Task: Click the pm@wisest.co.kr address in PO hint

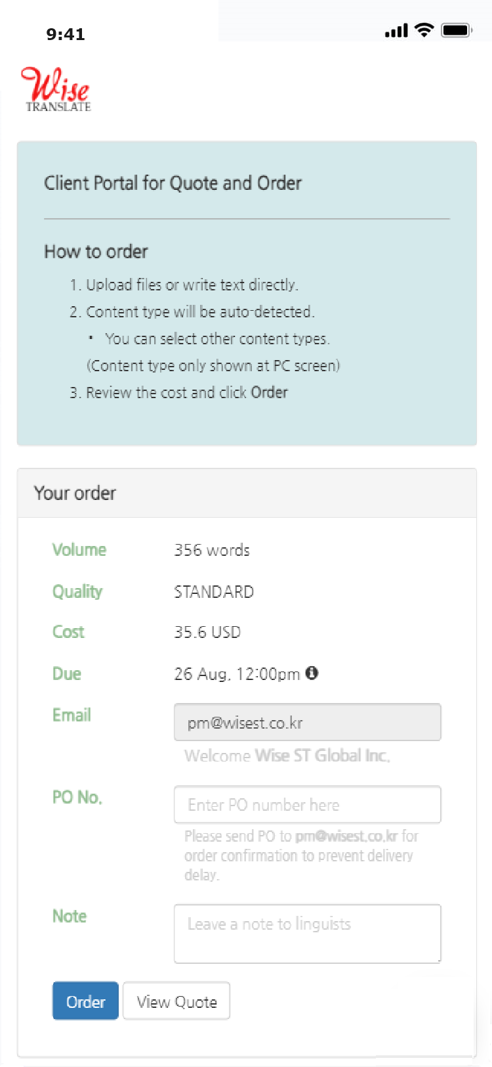Action: 346,836
